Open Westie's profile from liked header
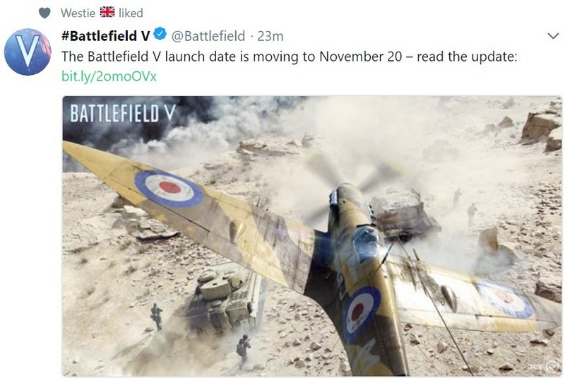565x383 pixels. [x=78, y=13]
